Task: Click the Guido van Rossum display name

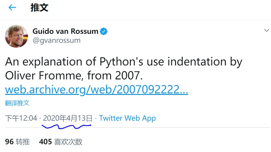Action: click(x=65, y=31)
